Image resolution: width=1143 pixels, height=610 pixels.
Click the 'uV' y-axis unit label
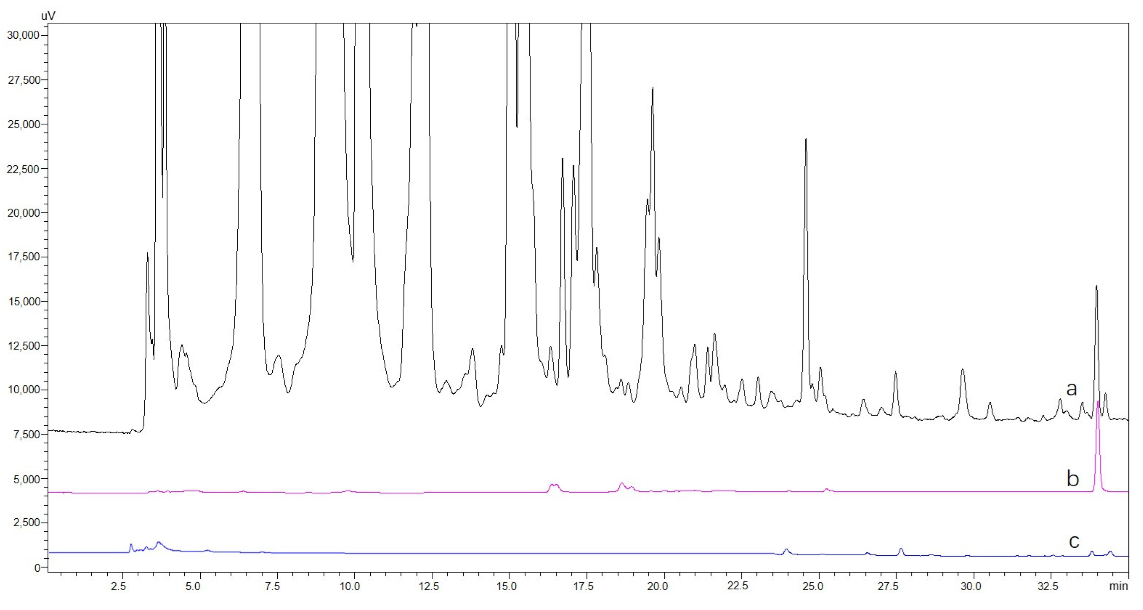click(48, 16)
